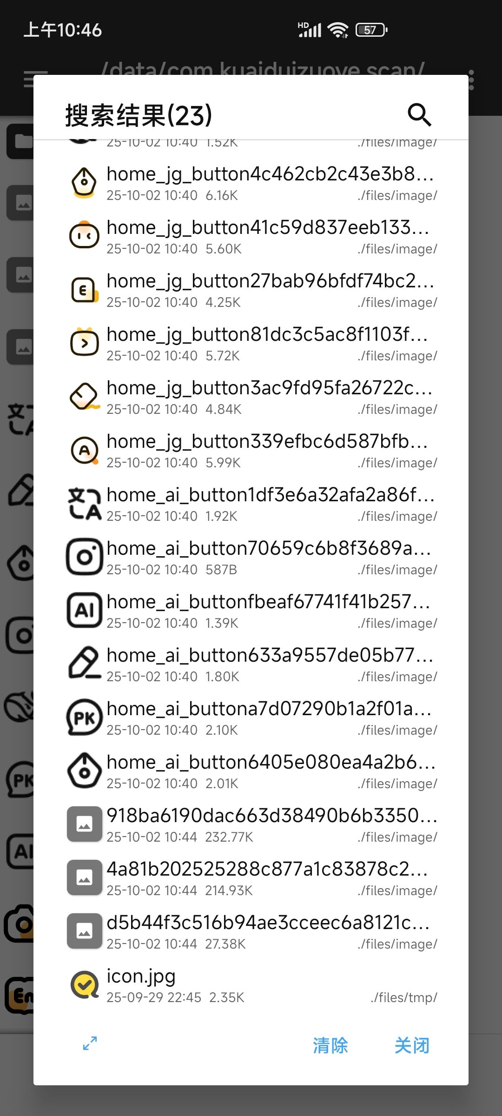Select the translate icon thumbnail home_ai_button1df3e6a32afa2a86f

84,503
